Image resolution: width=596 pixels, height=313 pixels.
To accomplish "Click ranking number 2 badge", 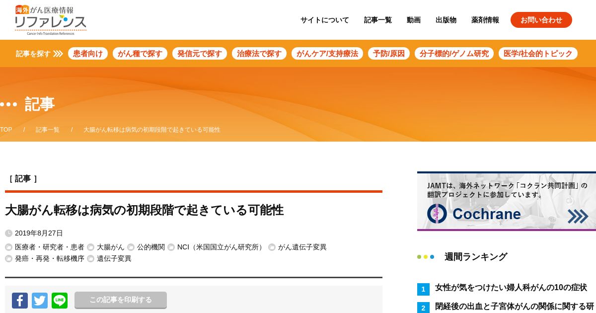I will pyautogui.click(x=423, y=308).
